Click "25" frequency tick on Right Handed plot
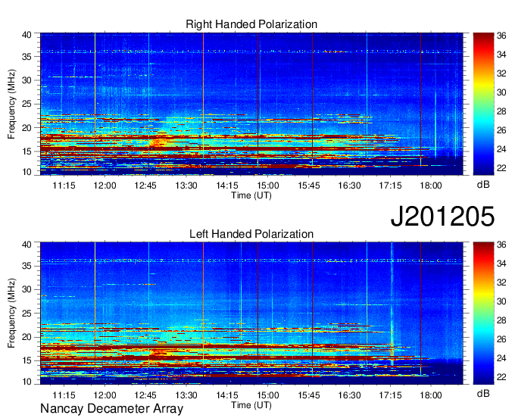Viewport: 515px width, 418px height. (27, 104)
